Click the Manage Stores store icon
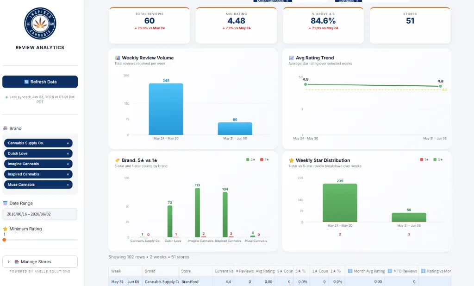The width and height of the screenshot is (474, 286). coord(17,262)
